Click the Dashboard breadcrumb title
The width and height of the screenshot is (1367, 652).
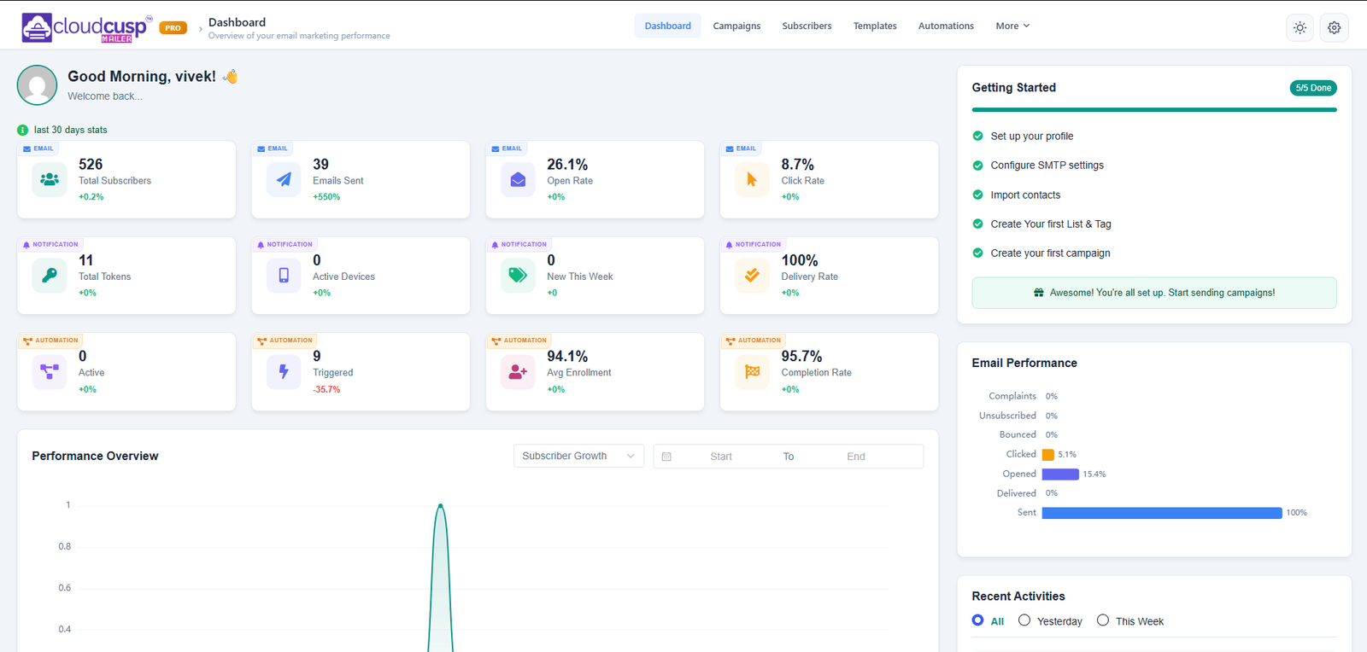click(237, 22)
